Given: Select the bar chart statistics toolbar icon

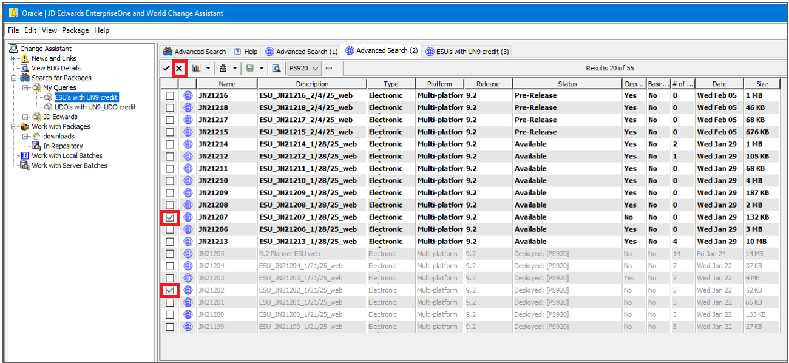Looking at the screenshot, I should coord(196,68).
